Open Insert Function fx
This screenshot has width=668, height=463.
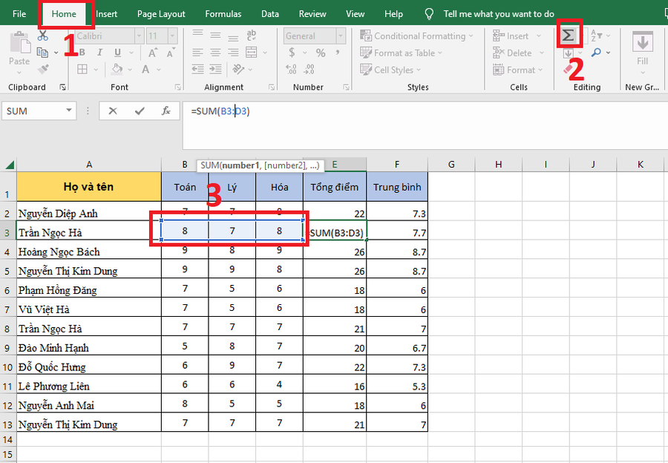tap(166, 111)
